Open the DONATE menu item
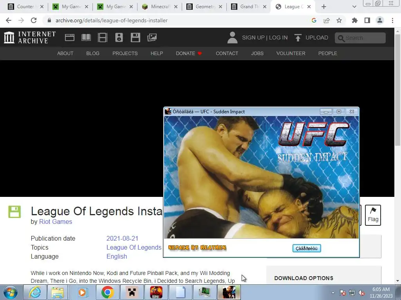 click(x=189, y=53)
